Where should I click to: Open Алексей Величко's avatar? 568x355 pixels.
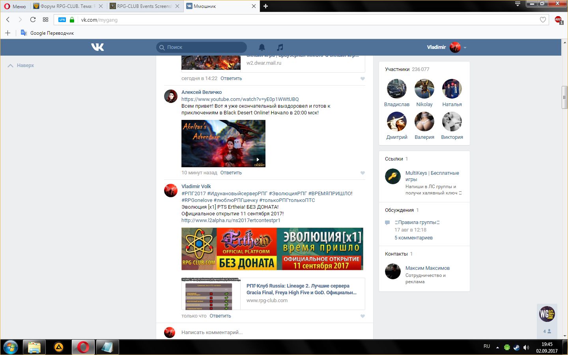click(171, 96)
